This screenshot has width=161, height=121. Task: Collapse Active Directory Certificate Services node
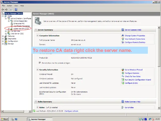click(6, 18)
